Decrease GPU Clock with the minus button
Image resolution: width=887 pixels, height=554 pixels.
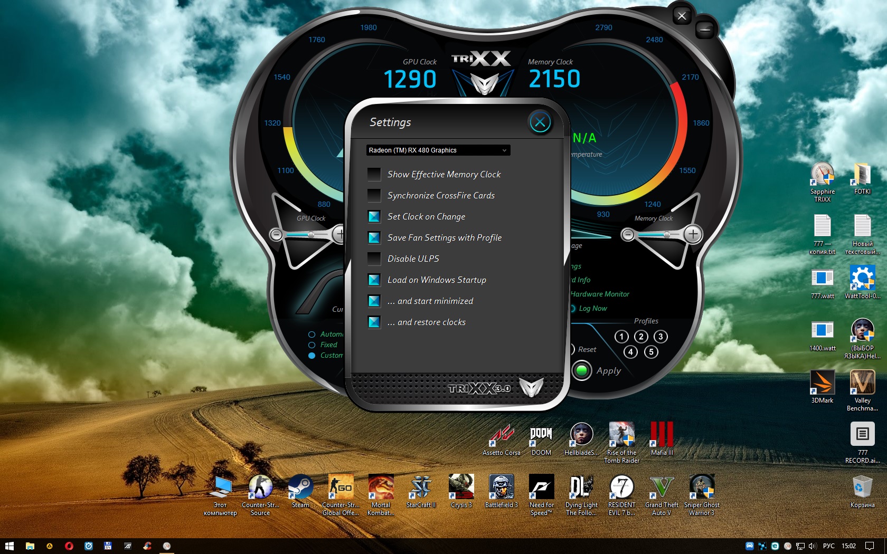click(276, 234)
